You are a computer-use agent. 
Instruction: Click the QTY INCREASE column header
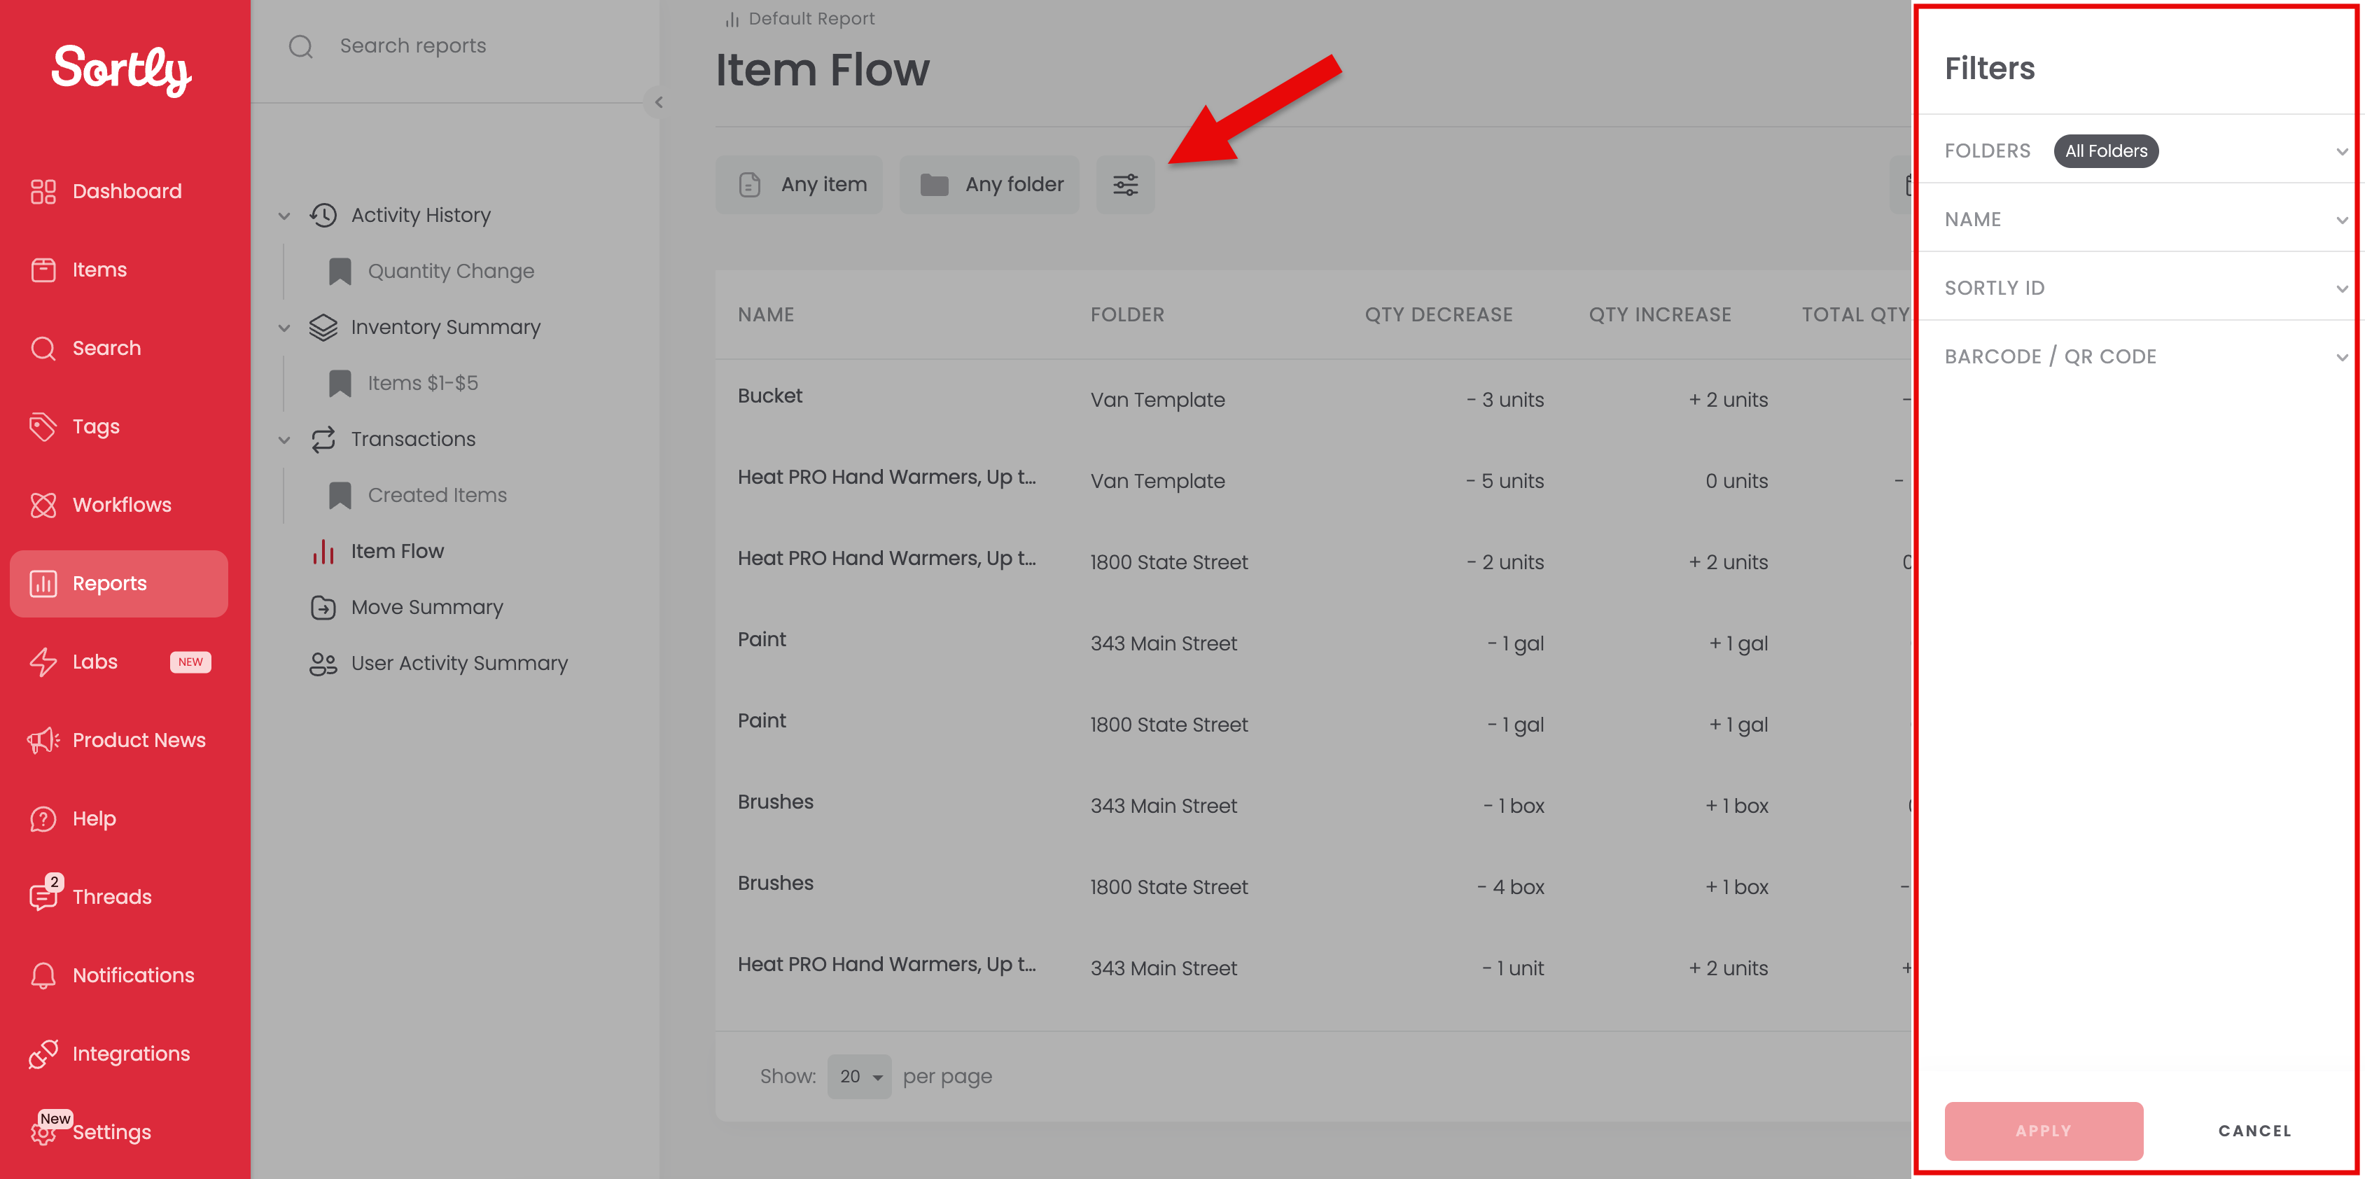click(1660, 314)
